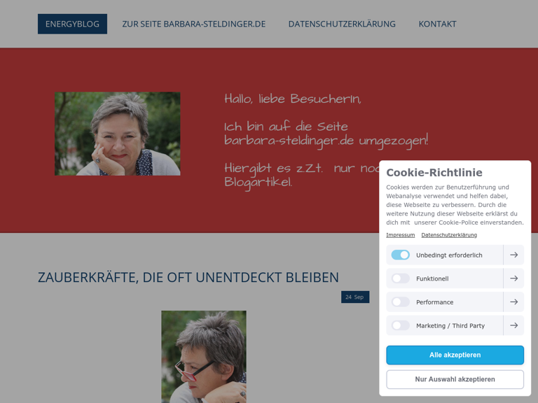Toggle the Unbedingt erforderlich switch
The width and height of the screenshot is (538, 403).
(401, 255)
